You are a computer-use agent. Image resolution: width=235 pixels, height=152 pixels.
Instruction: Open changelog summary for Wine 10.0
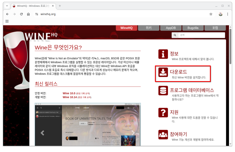tap(83, 94)
